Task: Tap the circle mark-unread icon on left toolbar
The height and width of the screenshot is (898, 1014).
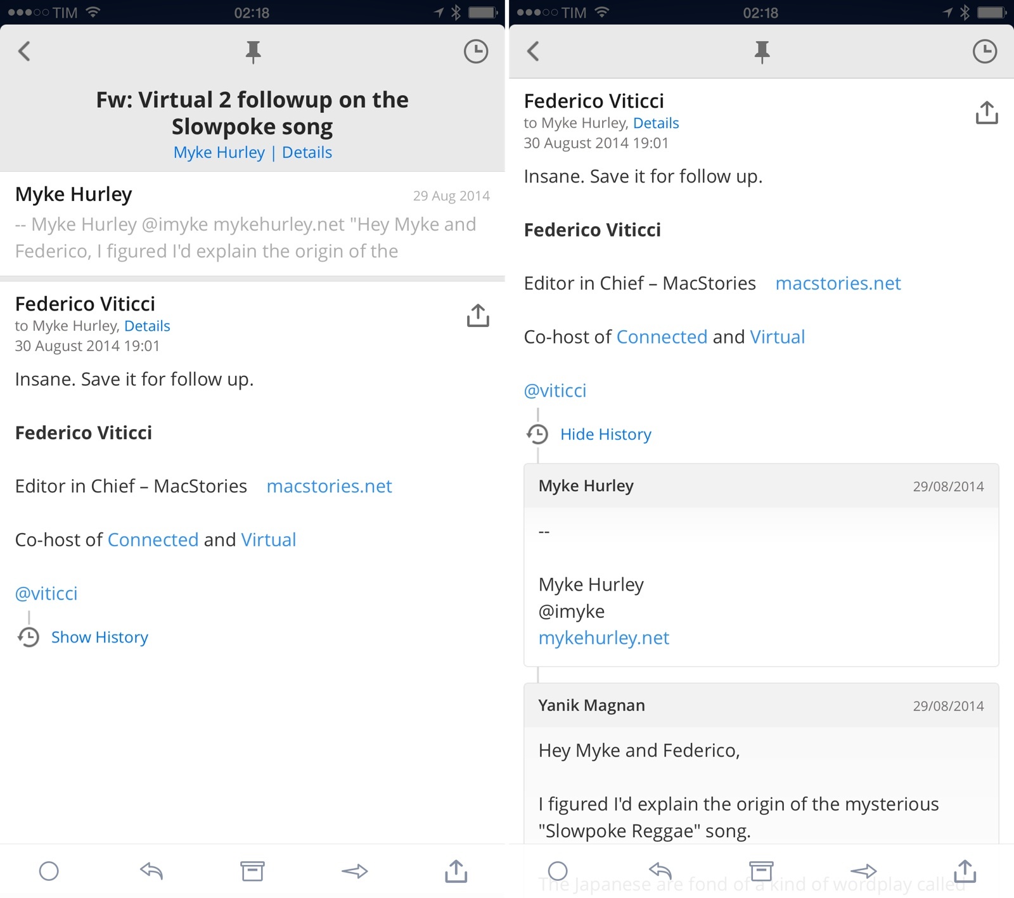Action: (49, 871)
